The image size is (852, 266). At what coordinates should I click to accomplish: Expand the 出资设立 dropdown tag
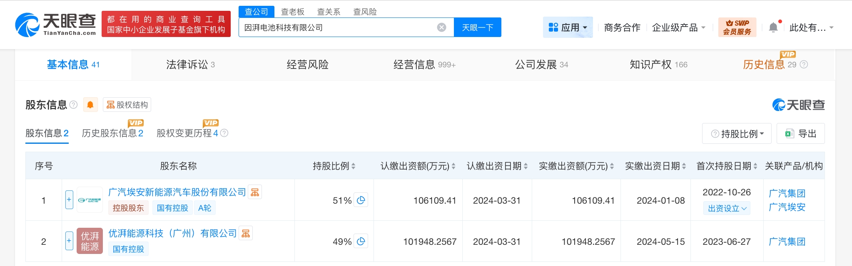[727, 208]
